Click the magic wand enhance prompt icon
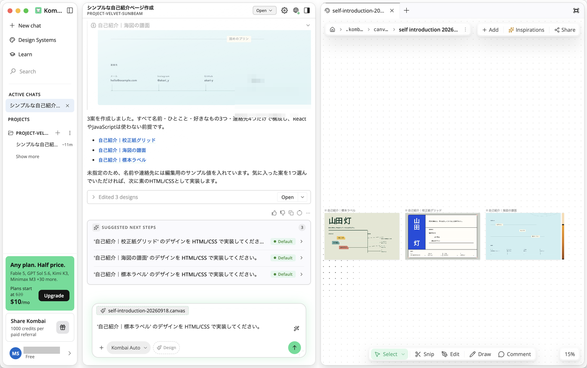The image size is (587, 368). tap(296, 328)
